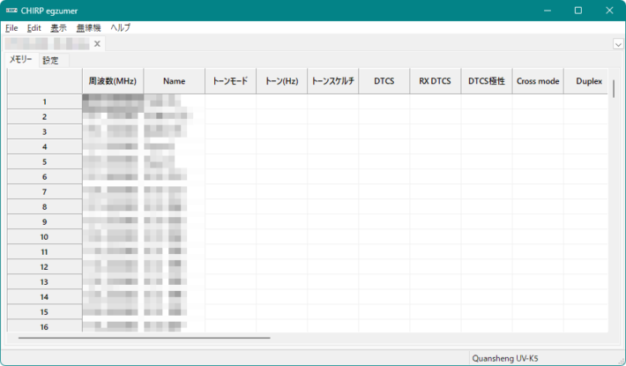This screenshot has width=626, height=366.
Task: Open the File menu
Action: click(11, 28)
